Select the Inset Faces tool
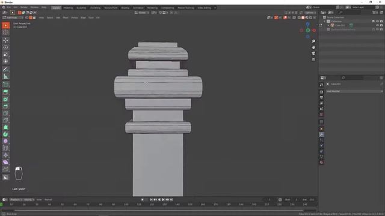The width and height of the screenshot is (385, 216). [5, 100]
